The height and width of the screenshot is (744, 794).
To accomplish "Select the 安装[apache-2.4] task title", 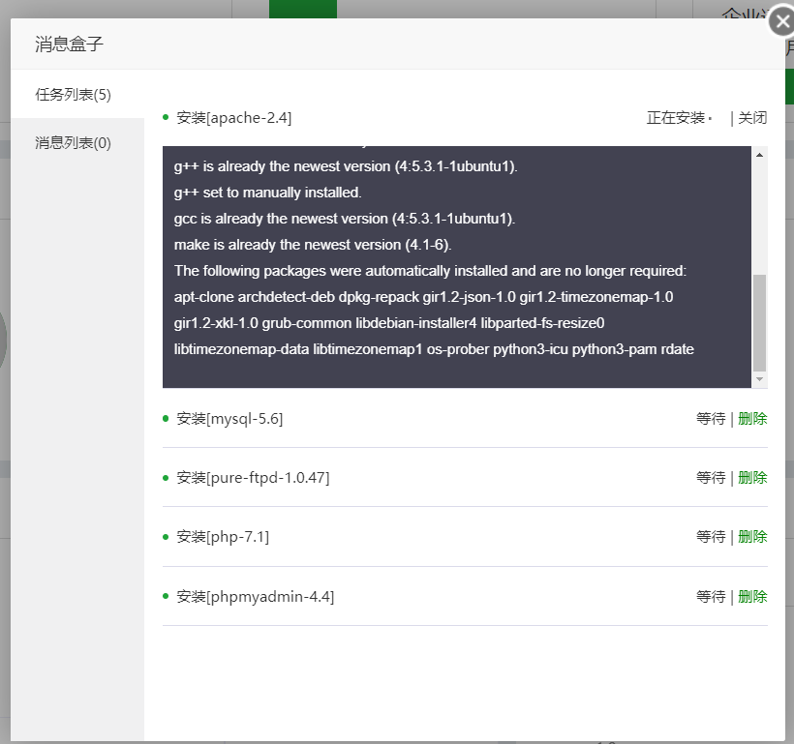I will click(x=233, y=118).
